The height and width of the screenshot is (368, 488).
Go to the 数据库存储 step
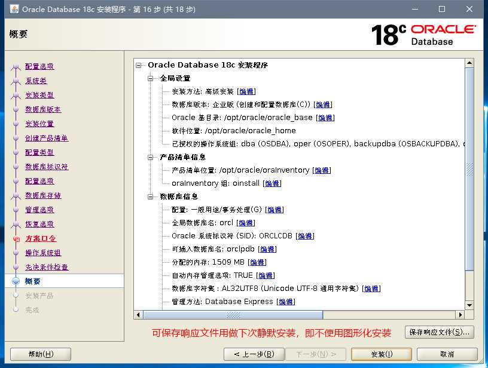coord(43,195)
